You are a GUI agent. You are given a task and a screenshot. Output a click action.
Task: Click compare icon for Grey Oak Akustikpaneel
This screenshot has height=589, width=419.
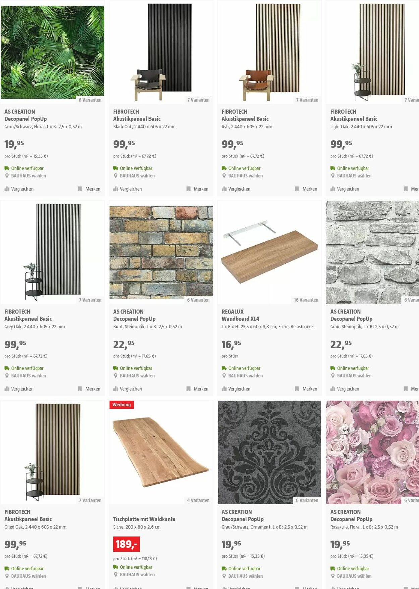(7, 389)
